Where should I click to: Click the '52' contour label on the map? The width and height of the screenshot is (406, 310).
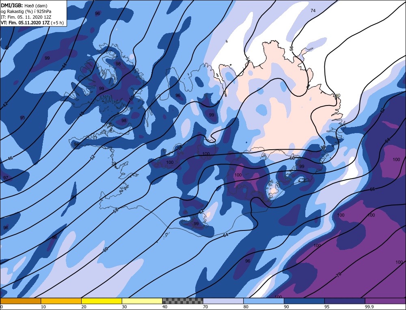[93, 157]
